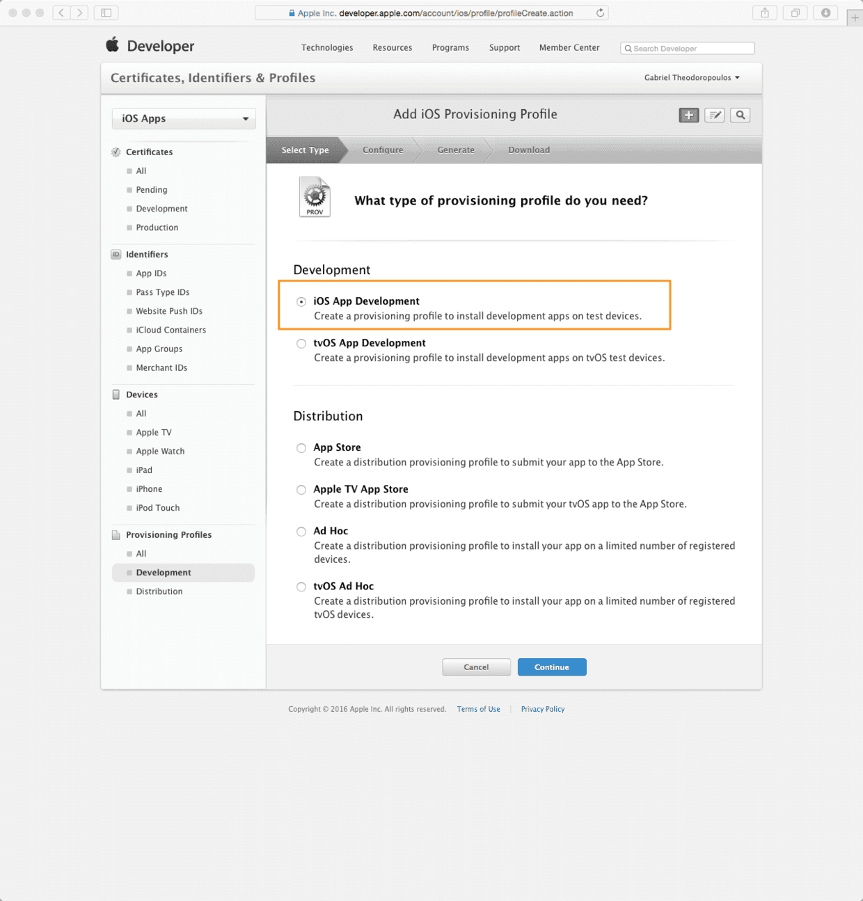Click the Continue button
The height and width of the screenshot is (901, 863).
[x=552, y=667]
